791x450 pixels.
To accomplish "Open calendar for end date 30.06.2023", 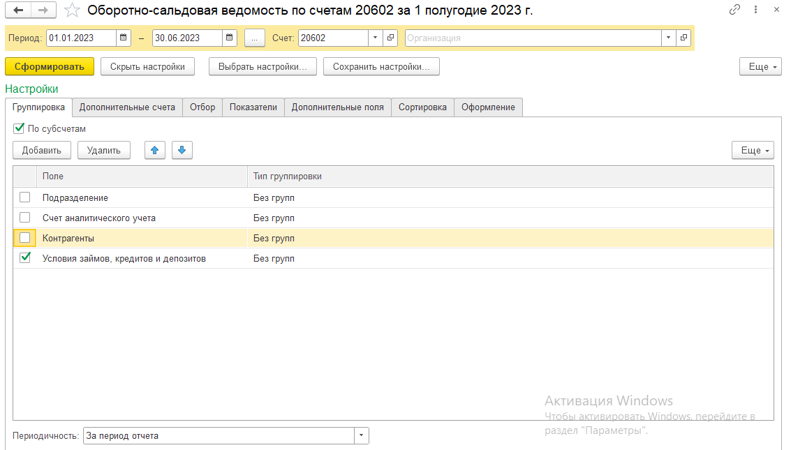I will (229, 38).
